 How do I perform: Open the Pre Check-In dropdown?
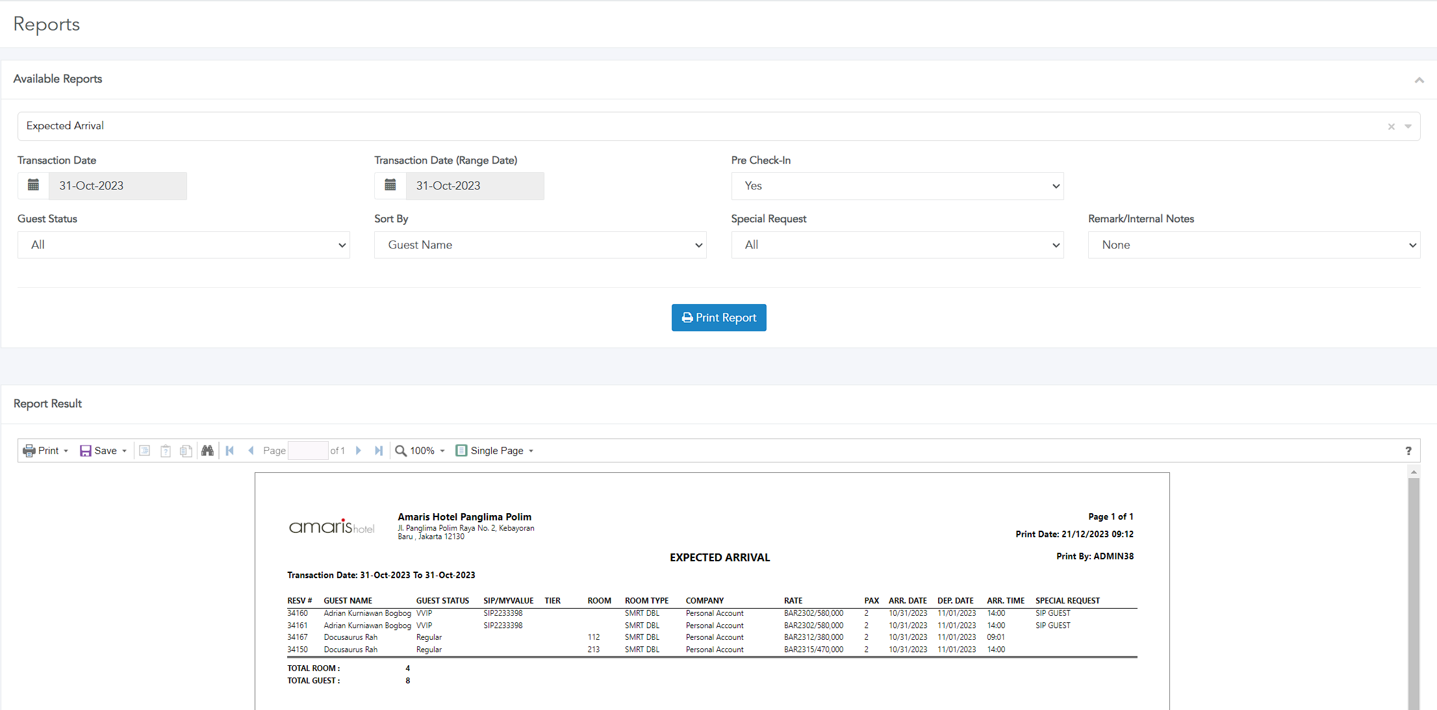(898, 186)
